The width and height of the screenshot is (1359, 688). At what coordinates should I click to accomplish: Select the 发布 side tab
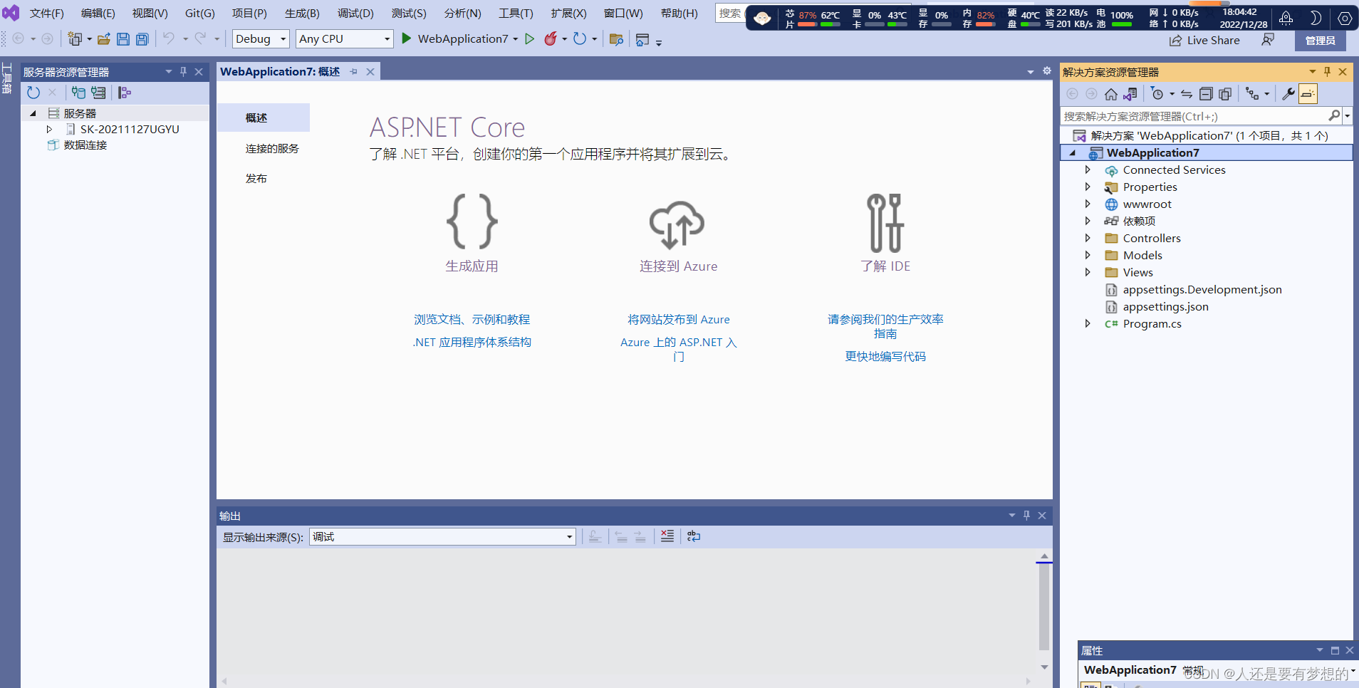[x=256, y=179]
